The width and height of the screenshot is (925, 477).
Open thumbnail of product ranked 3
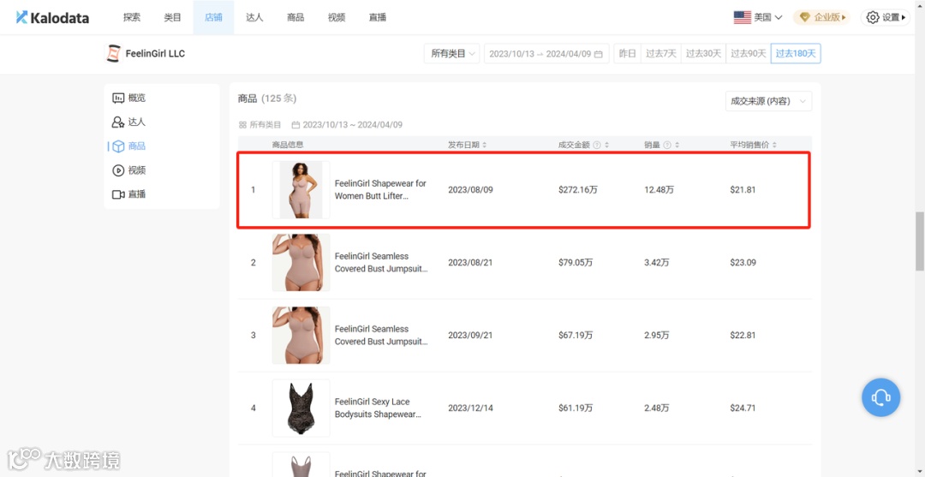(301, 336)
